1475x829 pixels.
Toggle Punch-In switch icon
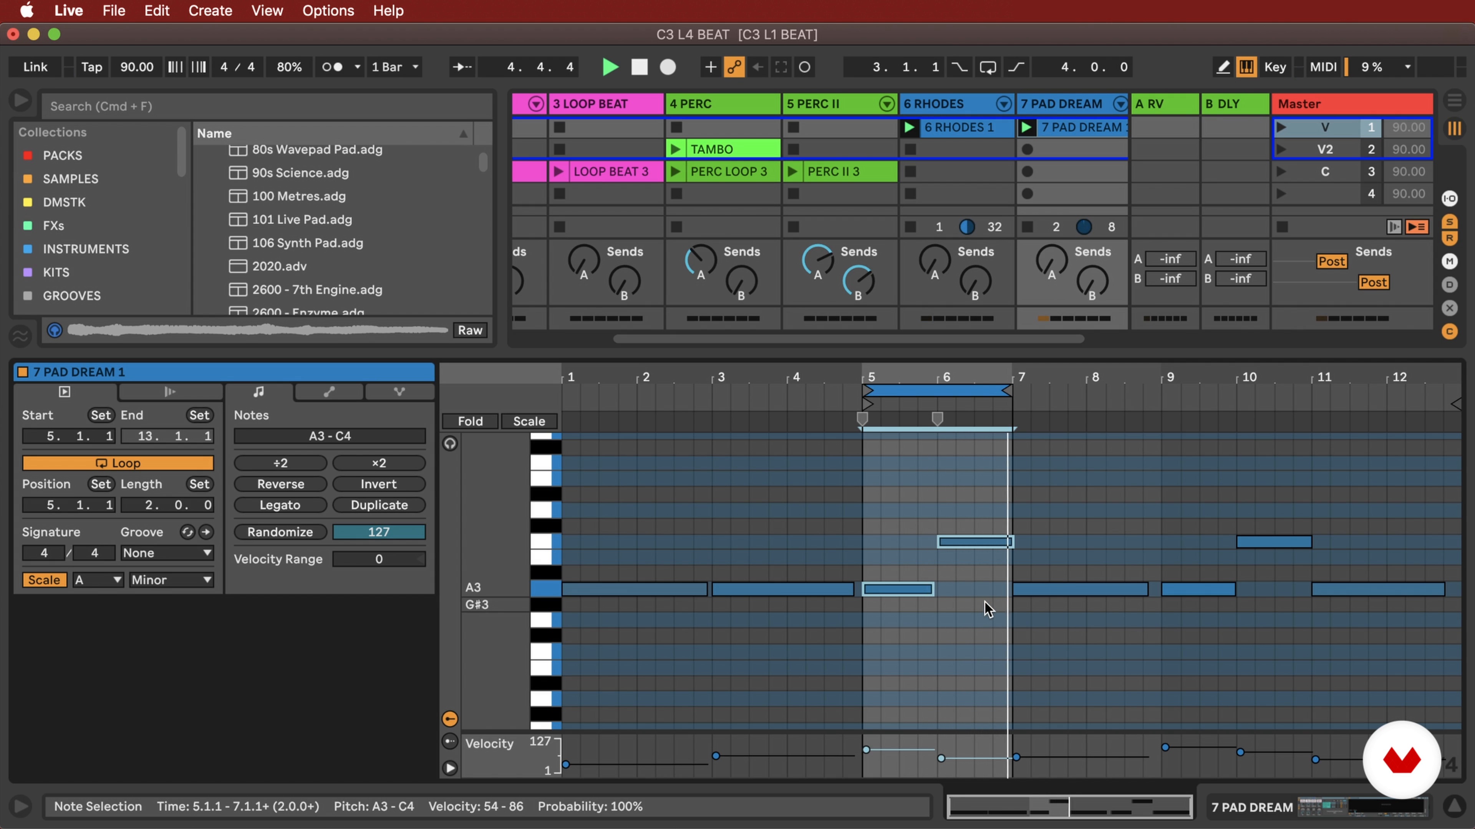point(959,67)
